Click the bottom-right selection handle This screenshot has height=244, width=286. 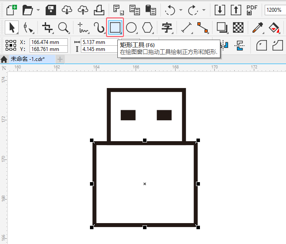(198, 227)
